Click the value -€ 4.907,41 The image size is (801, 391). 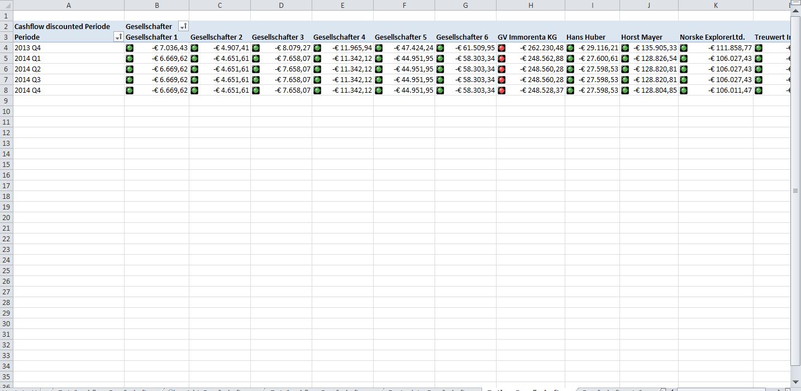[231, 48]
